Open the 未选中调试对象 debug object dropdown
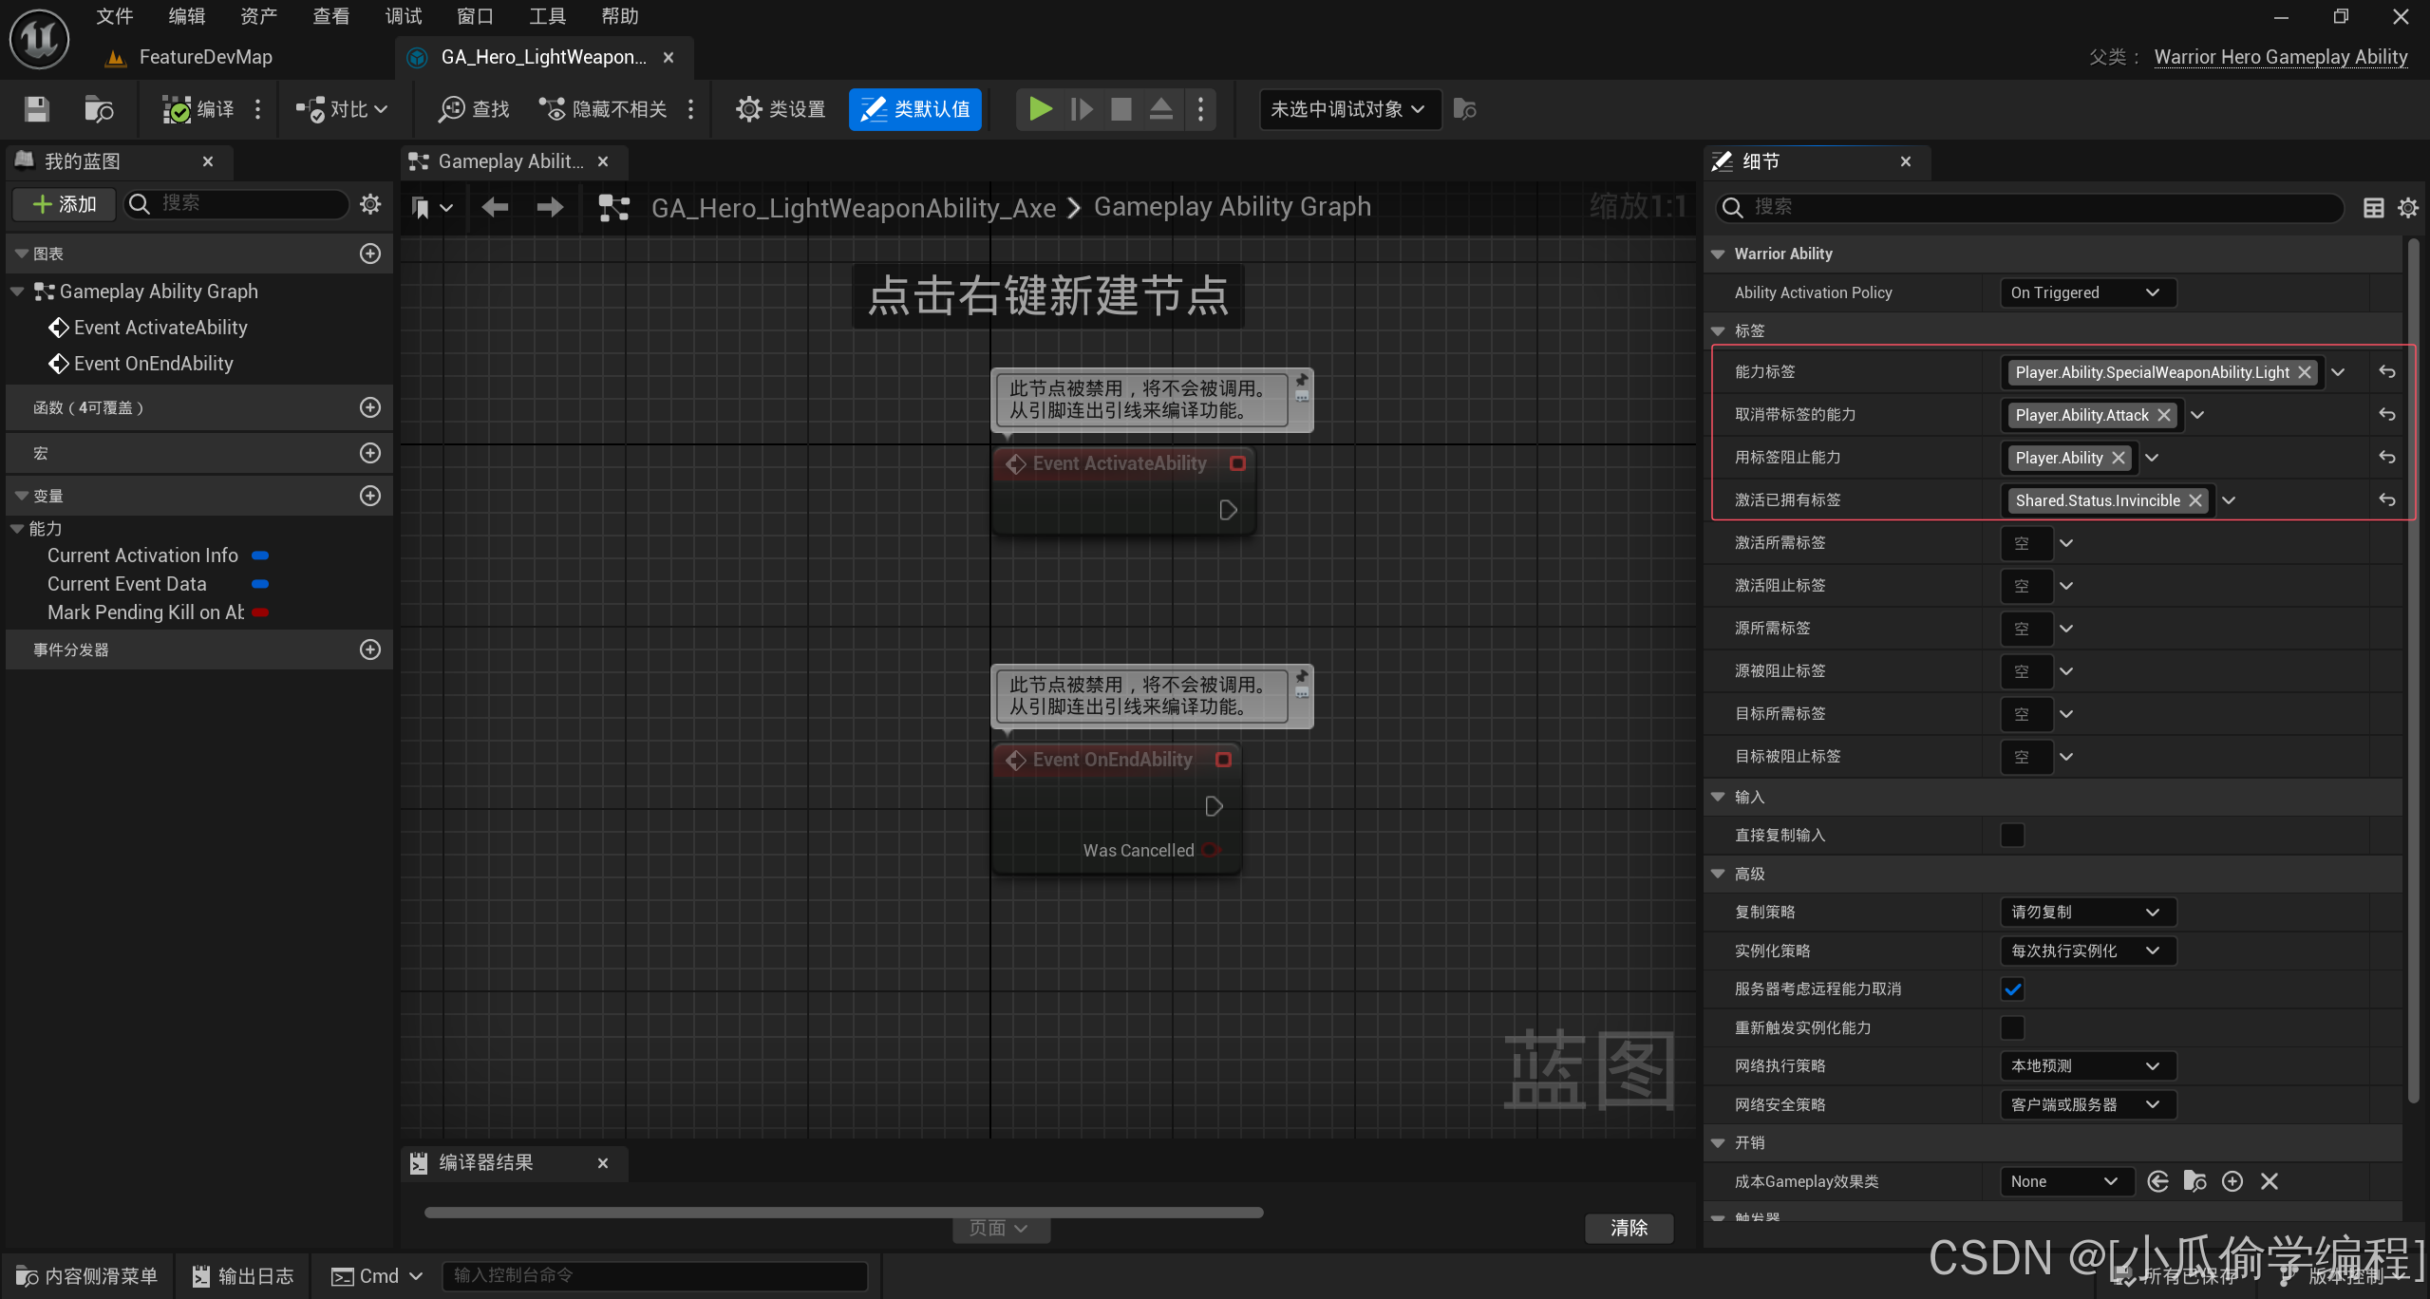 (1348, 109)
